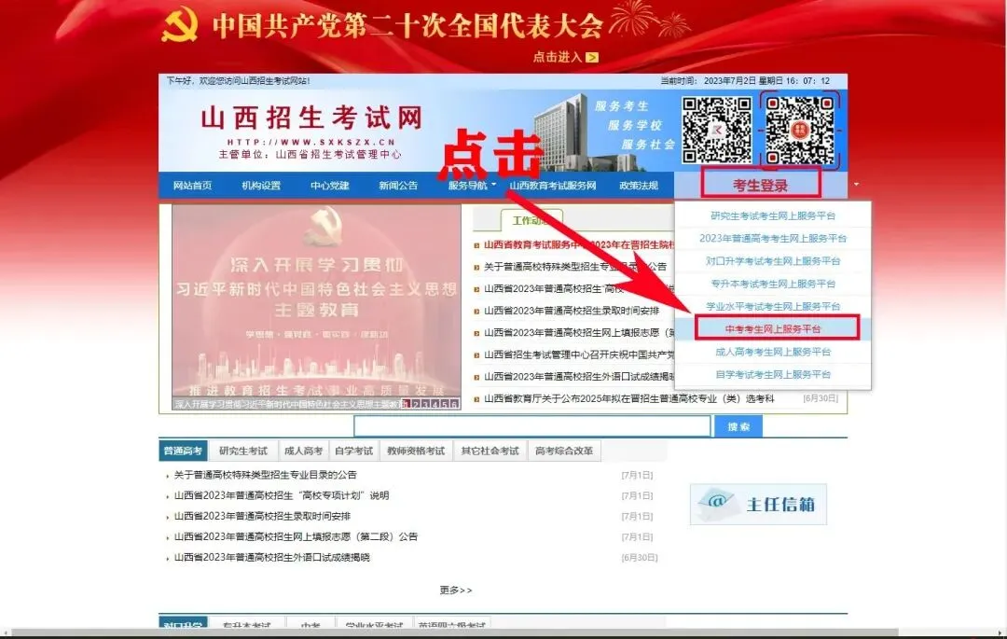The image size is (1007, 639).
Task: Click the bullet icon before 山西省教育厅关于公布2025年
Action: pos(476,399)
